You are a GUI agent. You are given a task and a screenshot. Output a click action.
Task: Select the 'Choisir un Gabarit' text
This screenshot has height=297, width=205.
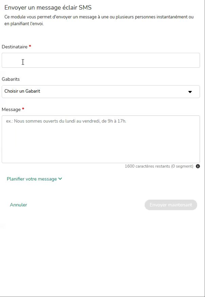[x=22, y=91]
